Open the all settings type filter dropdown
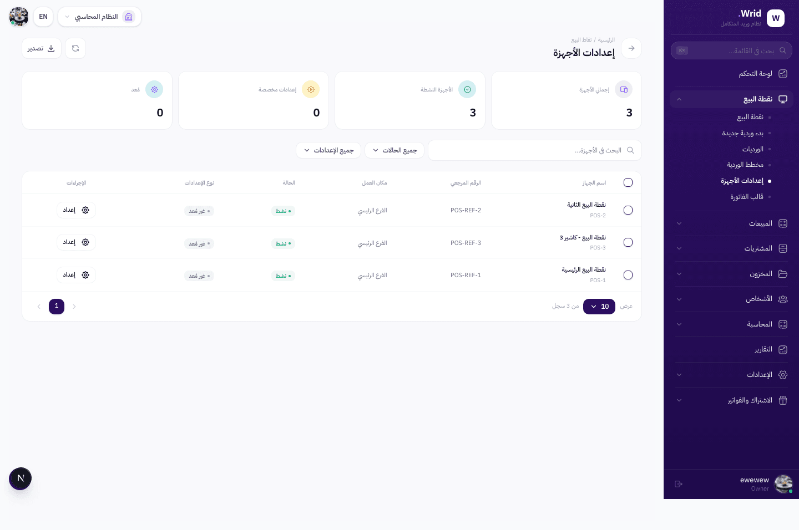Screen dimensions: 799x530 [328, 150]
